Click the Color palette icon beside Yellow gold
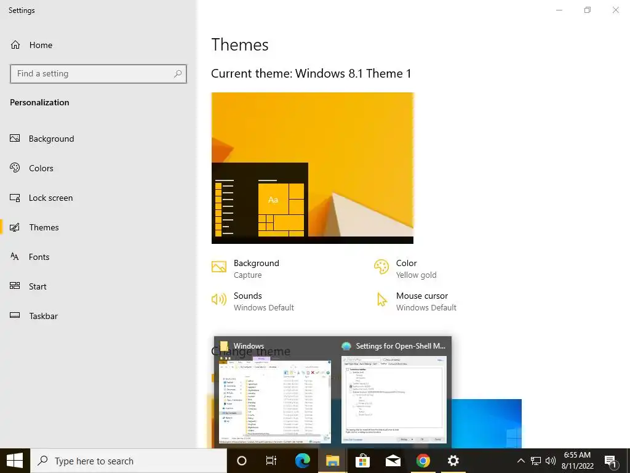 (x=381, y=266)
